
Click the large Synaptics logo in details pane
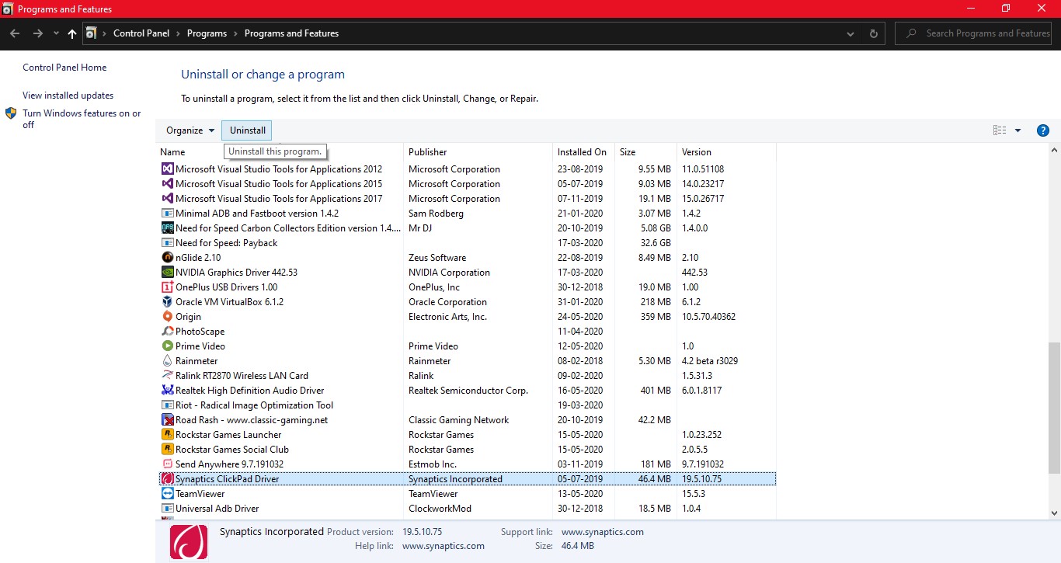190,541
